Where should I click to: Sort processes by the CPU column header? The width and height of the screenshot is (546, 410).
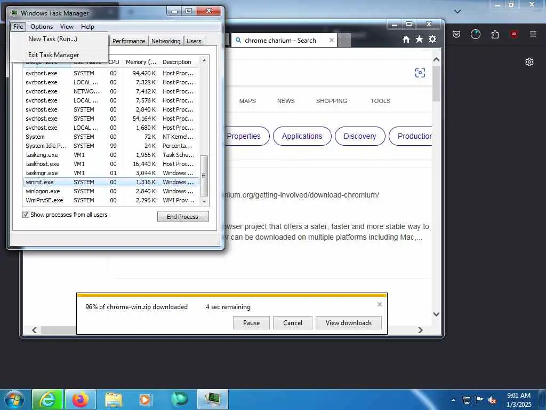(x=114, y=62)
